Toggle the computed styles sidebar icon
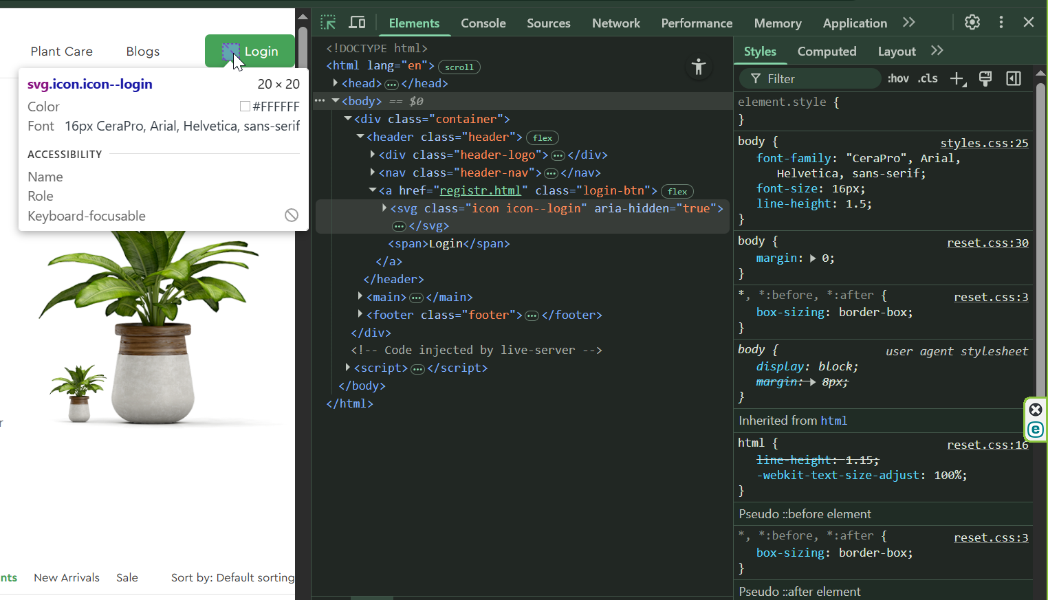This screenshot has height=600, width=1048. [1013, 79]
